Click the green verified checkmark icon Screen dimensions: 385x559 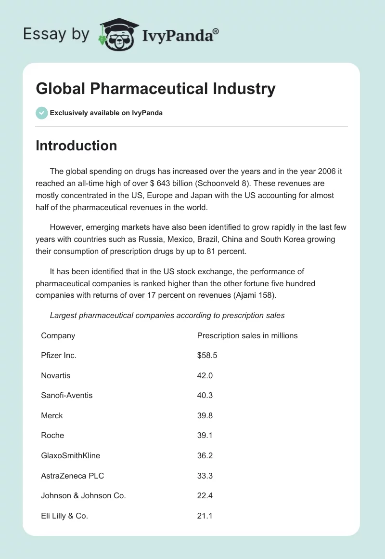[x=41, y=113]
